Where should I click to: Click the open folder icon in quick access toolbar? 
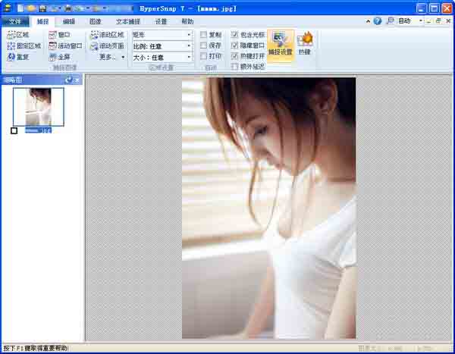point(31,8)
